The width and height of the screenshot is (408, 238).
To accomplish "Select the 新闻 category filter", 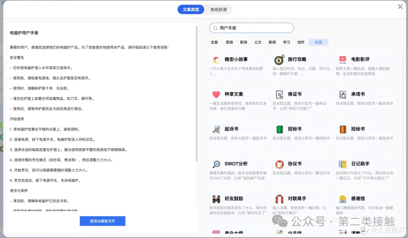I will (x=272, y=42).
